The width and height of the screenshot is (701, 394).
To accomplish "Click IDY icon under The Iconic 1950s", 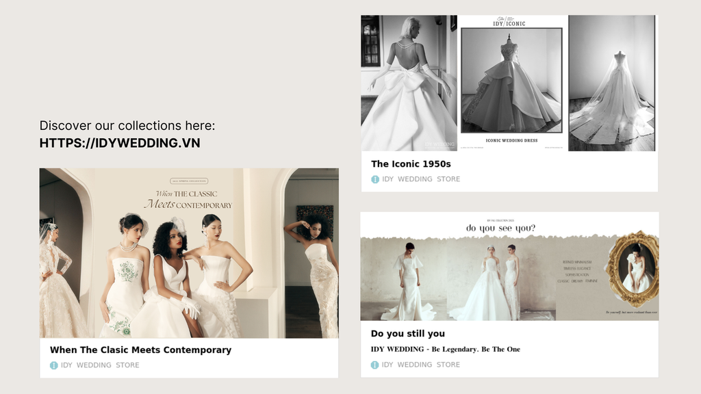I will click(375, 179).
